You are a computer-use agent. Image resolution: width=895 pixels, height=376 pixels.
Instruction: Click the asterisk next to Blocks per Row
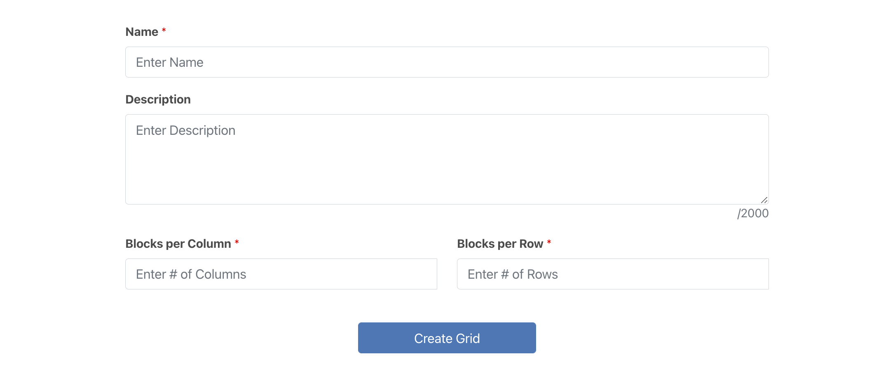[549, 243]
